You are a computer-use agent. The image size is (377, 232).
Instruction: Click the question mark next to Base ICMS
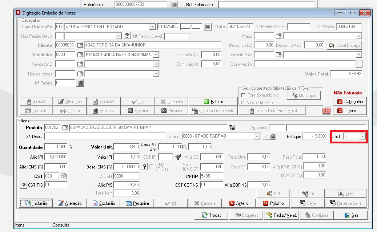click(x=144, y=167)
